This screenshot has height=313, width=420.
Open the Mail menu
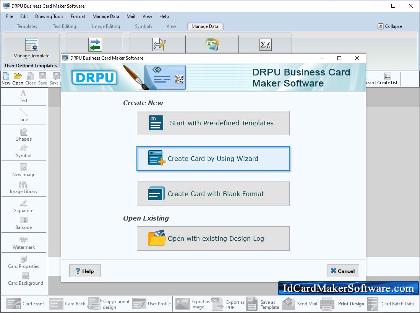[x=131, y=16]
